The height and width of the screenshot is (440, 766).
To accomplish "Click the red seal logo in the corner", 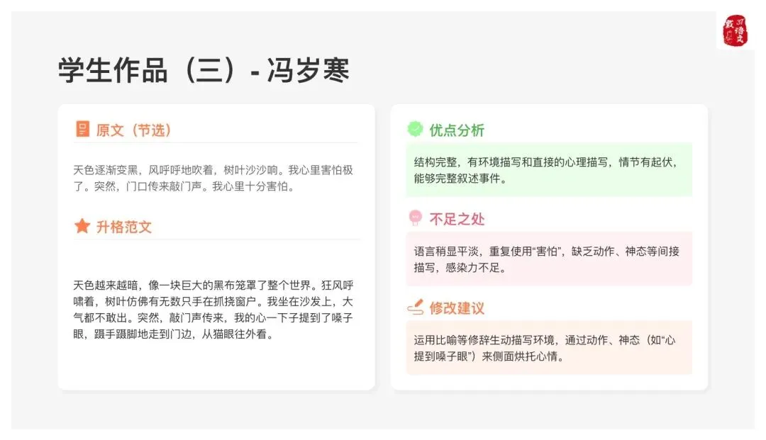I will pos(735,30).
